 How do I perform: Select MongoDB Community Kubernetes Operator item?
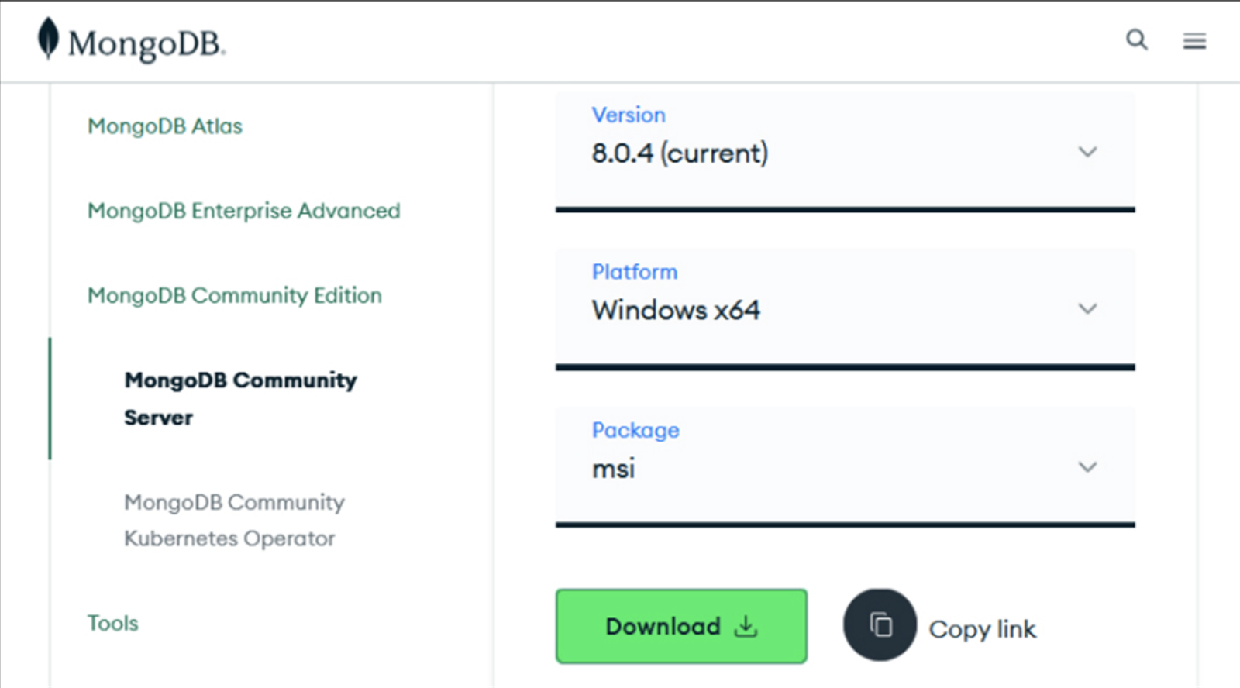click(234, 520)
